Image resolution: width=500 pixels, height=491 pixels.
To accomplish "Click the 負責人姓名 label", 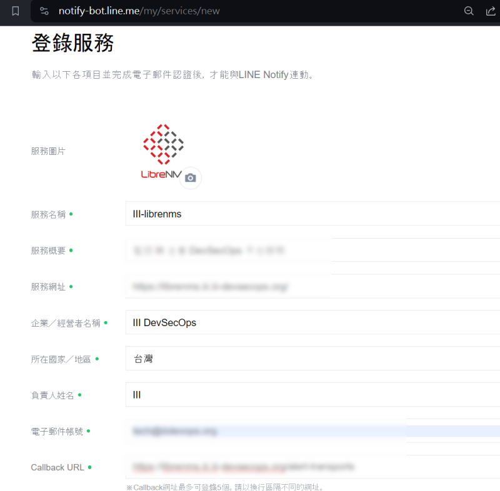I will point(52,395).
